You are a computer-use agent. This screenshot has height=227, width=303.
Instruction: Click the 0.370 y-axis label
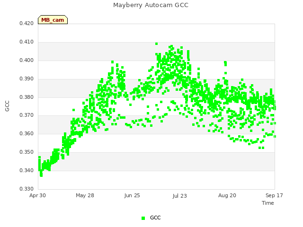(x=27, y=115)
